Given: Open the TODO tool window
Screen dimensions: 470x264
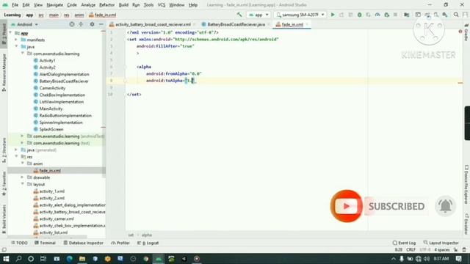Looking at the screenshot, I should point(20,243).
